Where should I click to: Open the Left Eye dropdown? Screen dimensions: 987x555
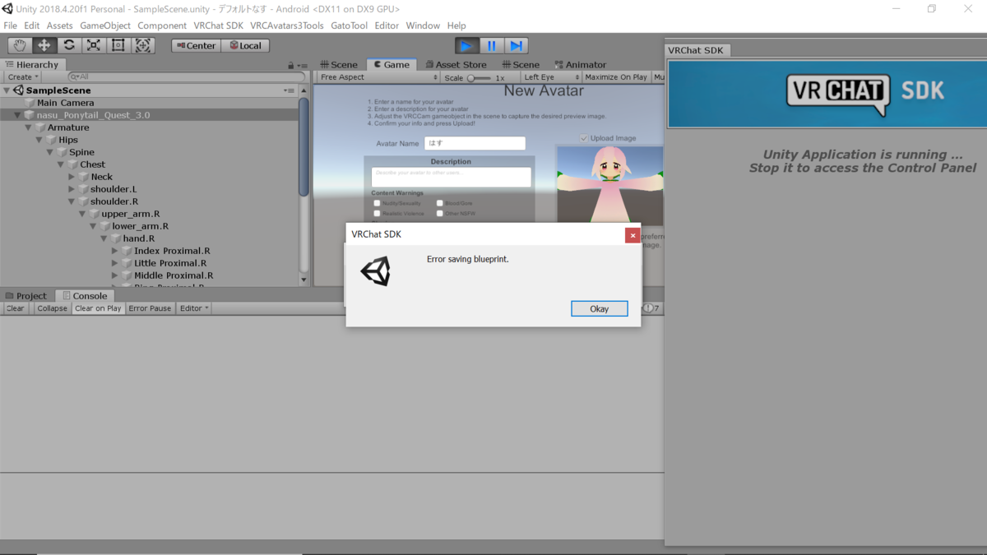coord(552,77)
